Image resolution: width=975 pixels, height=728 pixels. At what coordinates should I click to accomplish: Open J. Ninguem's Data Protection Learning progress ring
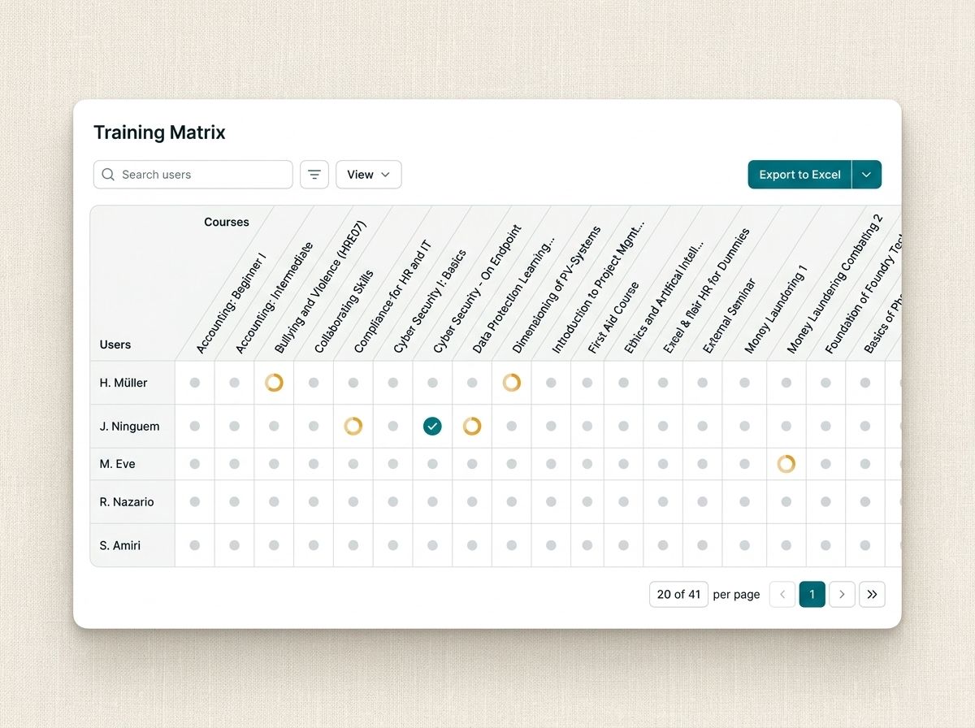point(472,426)
